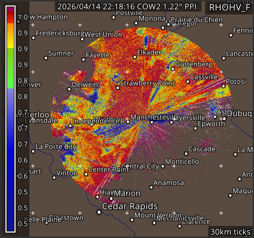Click the Potosi city marker dot
254x238 pixels.
click(223, 86)
